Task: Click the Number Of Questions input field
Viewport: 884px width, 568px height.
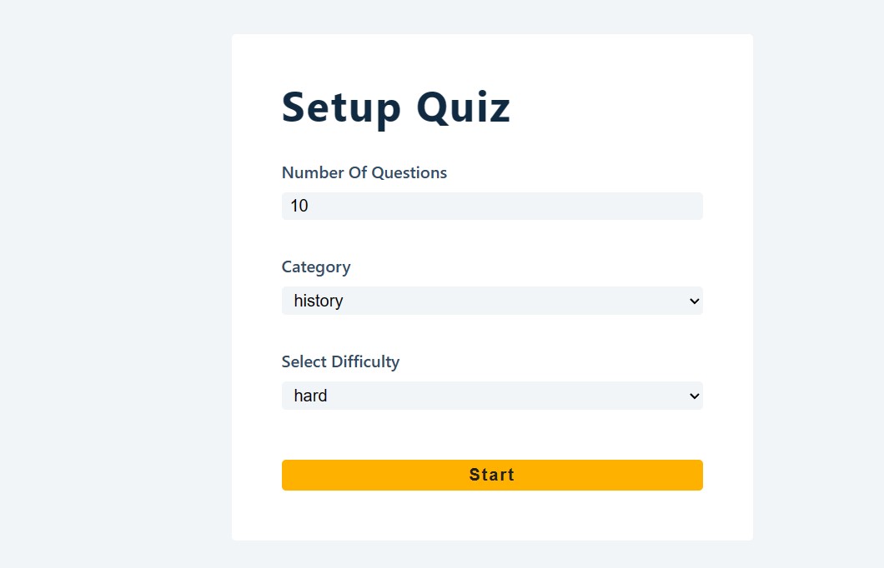Action: point(492,206)
